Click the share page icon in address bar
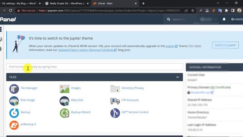This screenshot has width=243, height=137. pyautogui.click(x=186, y=11)
